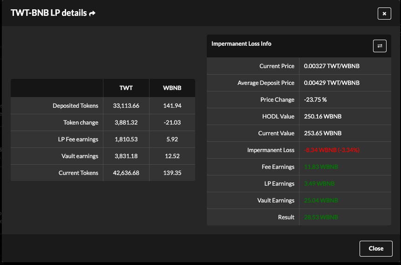Click the Current Price label
Viewport: 401px width, 265px height.
[x=277, y=66]
